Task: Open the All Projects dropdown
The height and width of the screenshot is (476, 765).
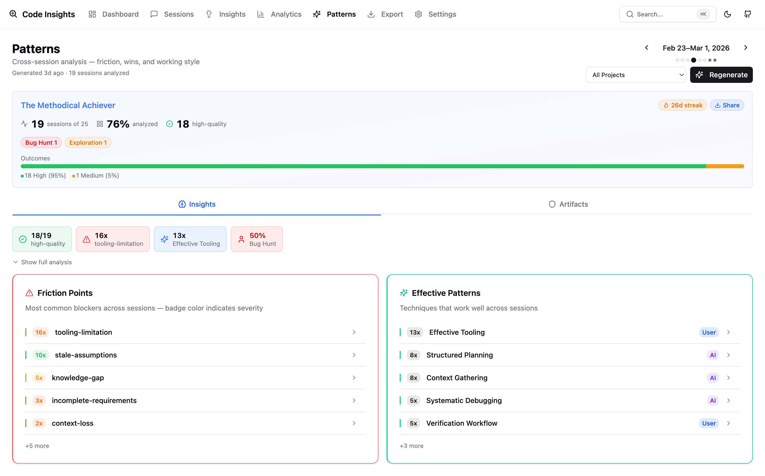Action: [x=635, y=75]
